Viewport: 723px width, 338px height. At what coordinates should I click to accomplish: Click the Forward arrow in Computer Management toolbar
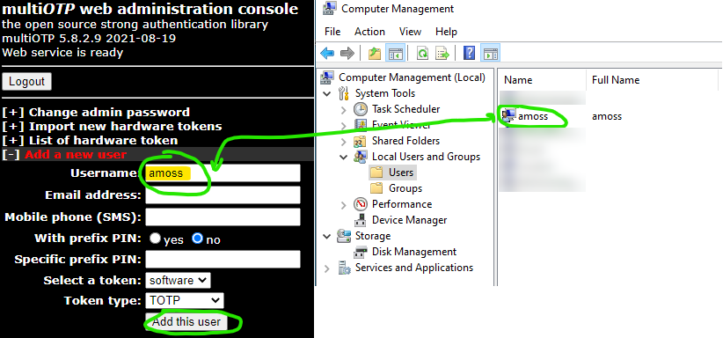tap(347, 54)
